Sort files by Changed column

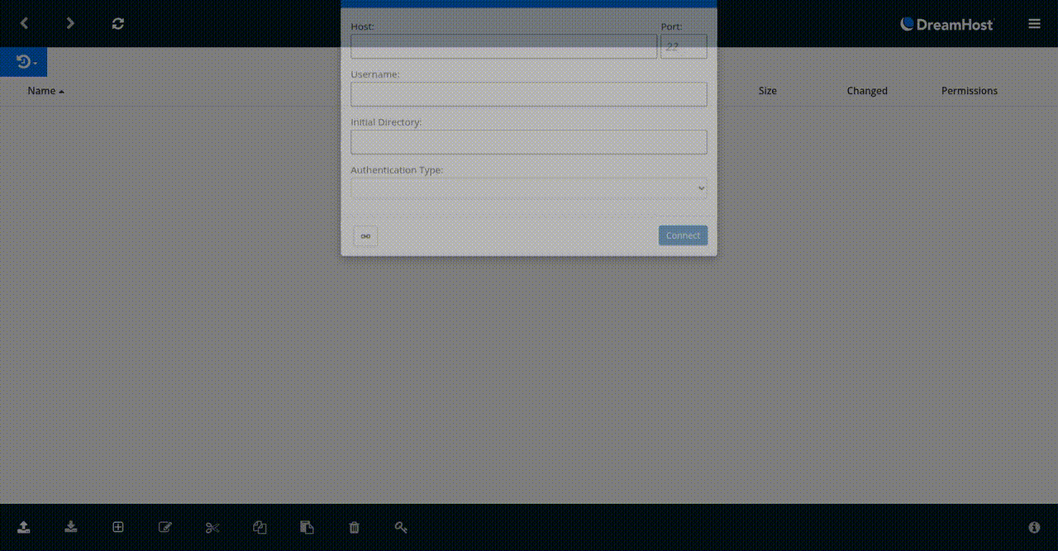tap(866, 91)
